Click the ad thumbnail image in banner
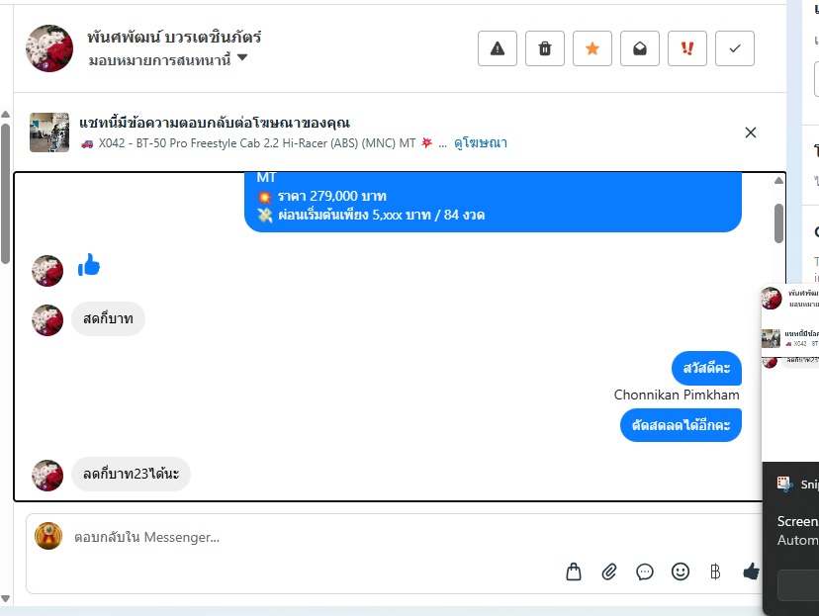The width and height of the screenshot is (819, 616). [49, 132]
